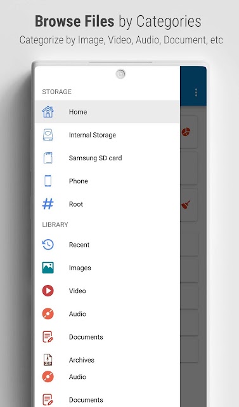This screenshot has width=239, height=407.
Task: Tap the Audio disc icon beneath Archives
Action: [48, 376]
